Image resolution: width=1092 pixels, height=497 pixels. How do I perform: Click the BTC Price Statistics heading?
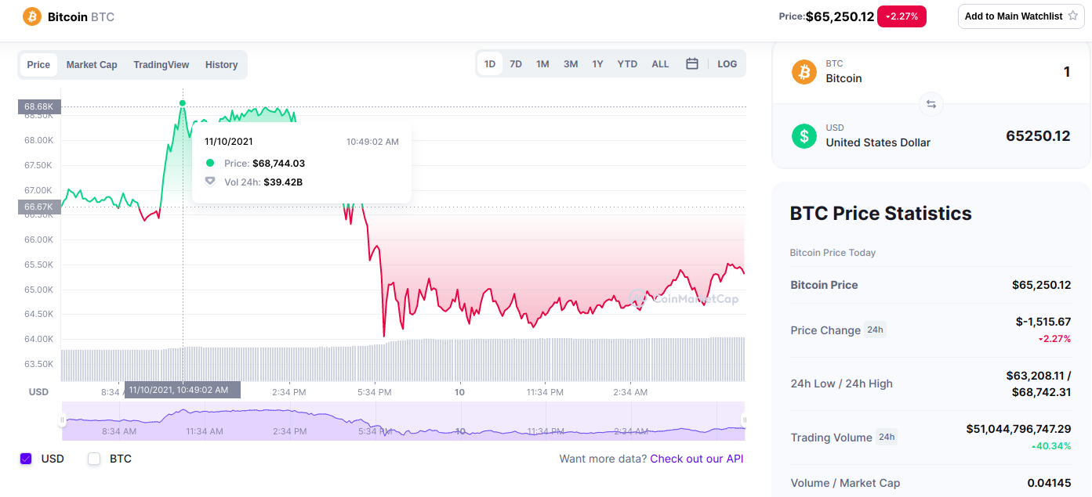[x=880, y=213]
